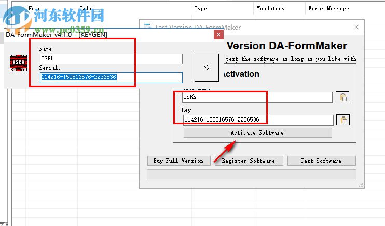The height and width of the screenshot is (226, 385).
Task: Click Activate Software button
Action: tap(257, 133)
